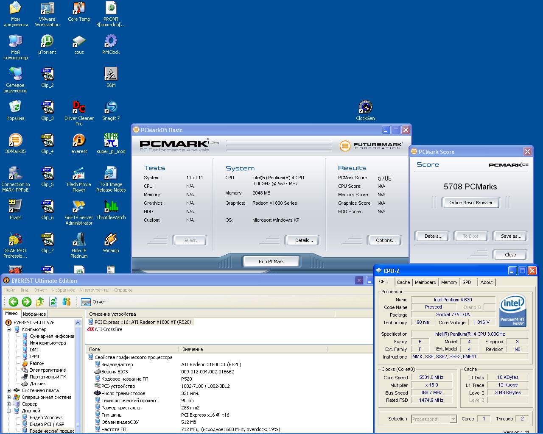This screenshot has height=434, width=543.
Task: Select the Разгон tree item
Action: click(x=33, y=363)
